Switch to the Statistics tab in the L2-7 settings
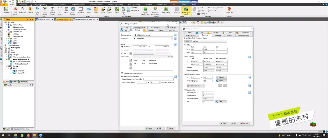328x138 pixels. 150,30
